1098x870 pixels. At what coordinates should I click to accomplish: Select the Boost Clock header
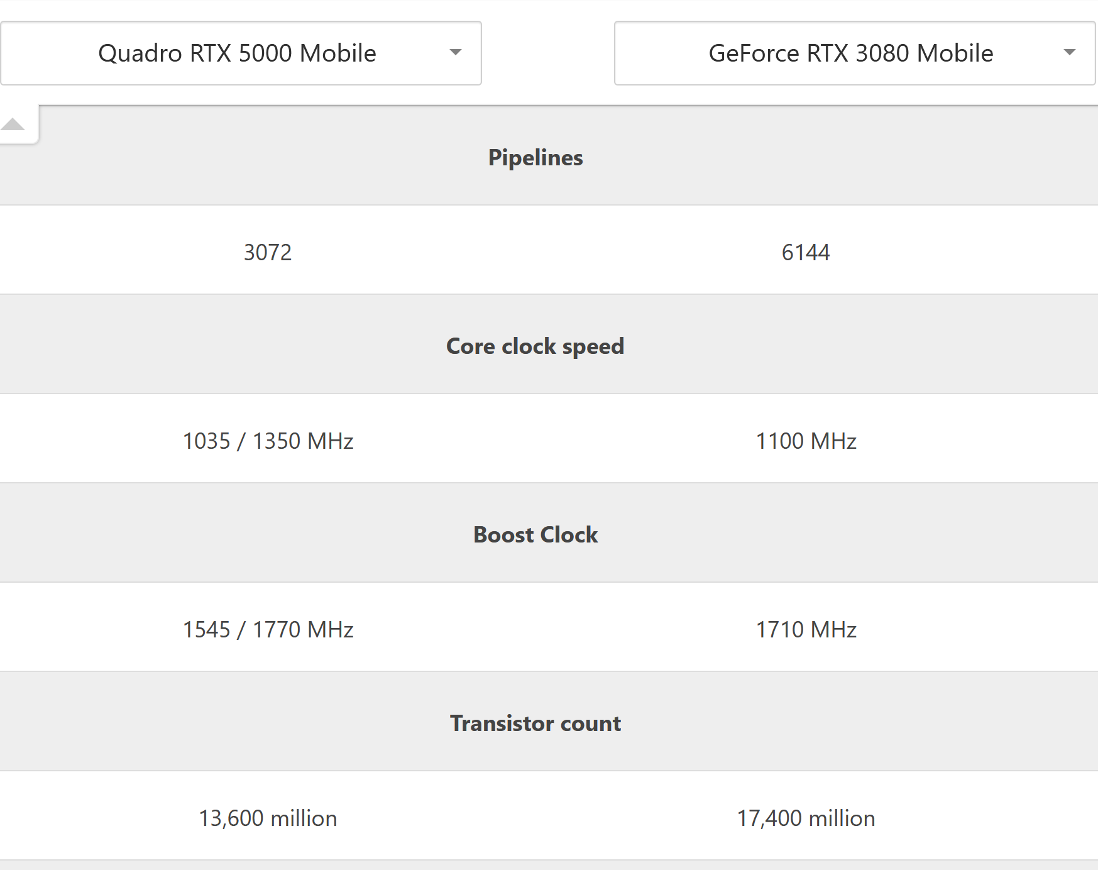535,535
